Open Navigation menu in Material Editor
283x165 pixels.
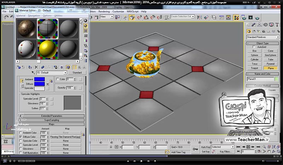tap(34, 16)
